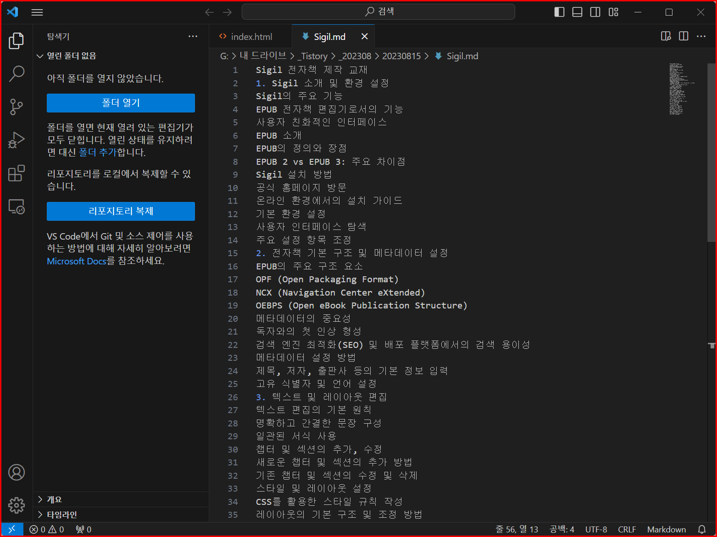Change end of line CRLF
Viewport: 717px width, 537px height.
click(x=627, y=529)
